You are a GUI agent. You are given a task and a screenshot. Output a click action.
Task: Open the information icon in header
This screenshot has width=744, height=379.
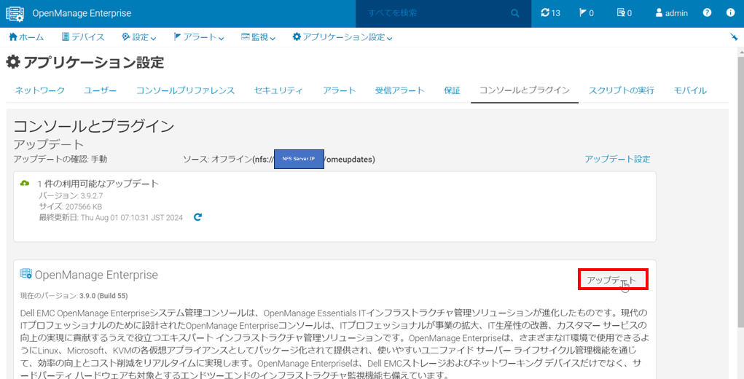click(731, 13)
